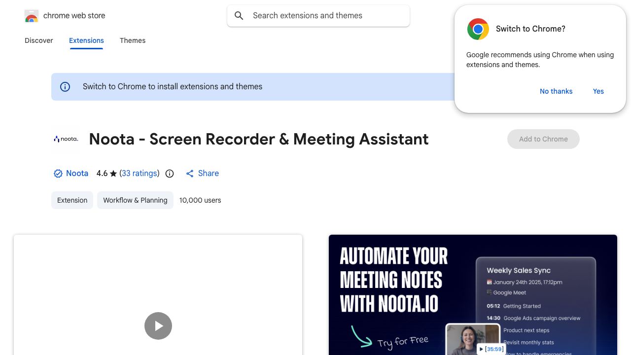Click the 35:59 timestamp in screenshot
Viewport: 631px width, 355px height.
494,349
